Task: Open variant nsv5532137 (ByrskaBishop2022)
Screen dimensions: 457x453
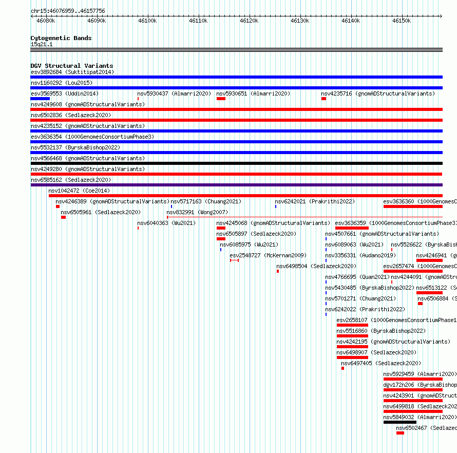Action: click(x=75, y=147)
